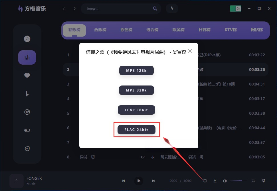Navigate back with the left chevron
Viewport: 277px width, 191px height.
click(64, 9)
